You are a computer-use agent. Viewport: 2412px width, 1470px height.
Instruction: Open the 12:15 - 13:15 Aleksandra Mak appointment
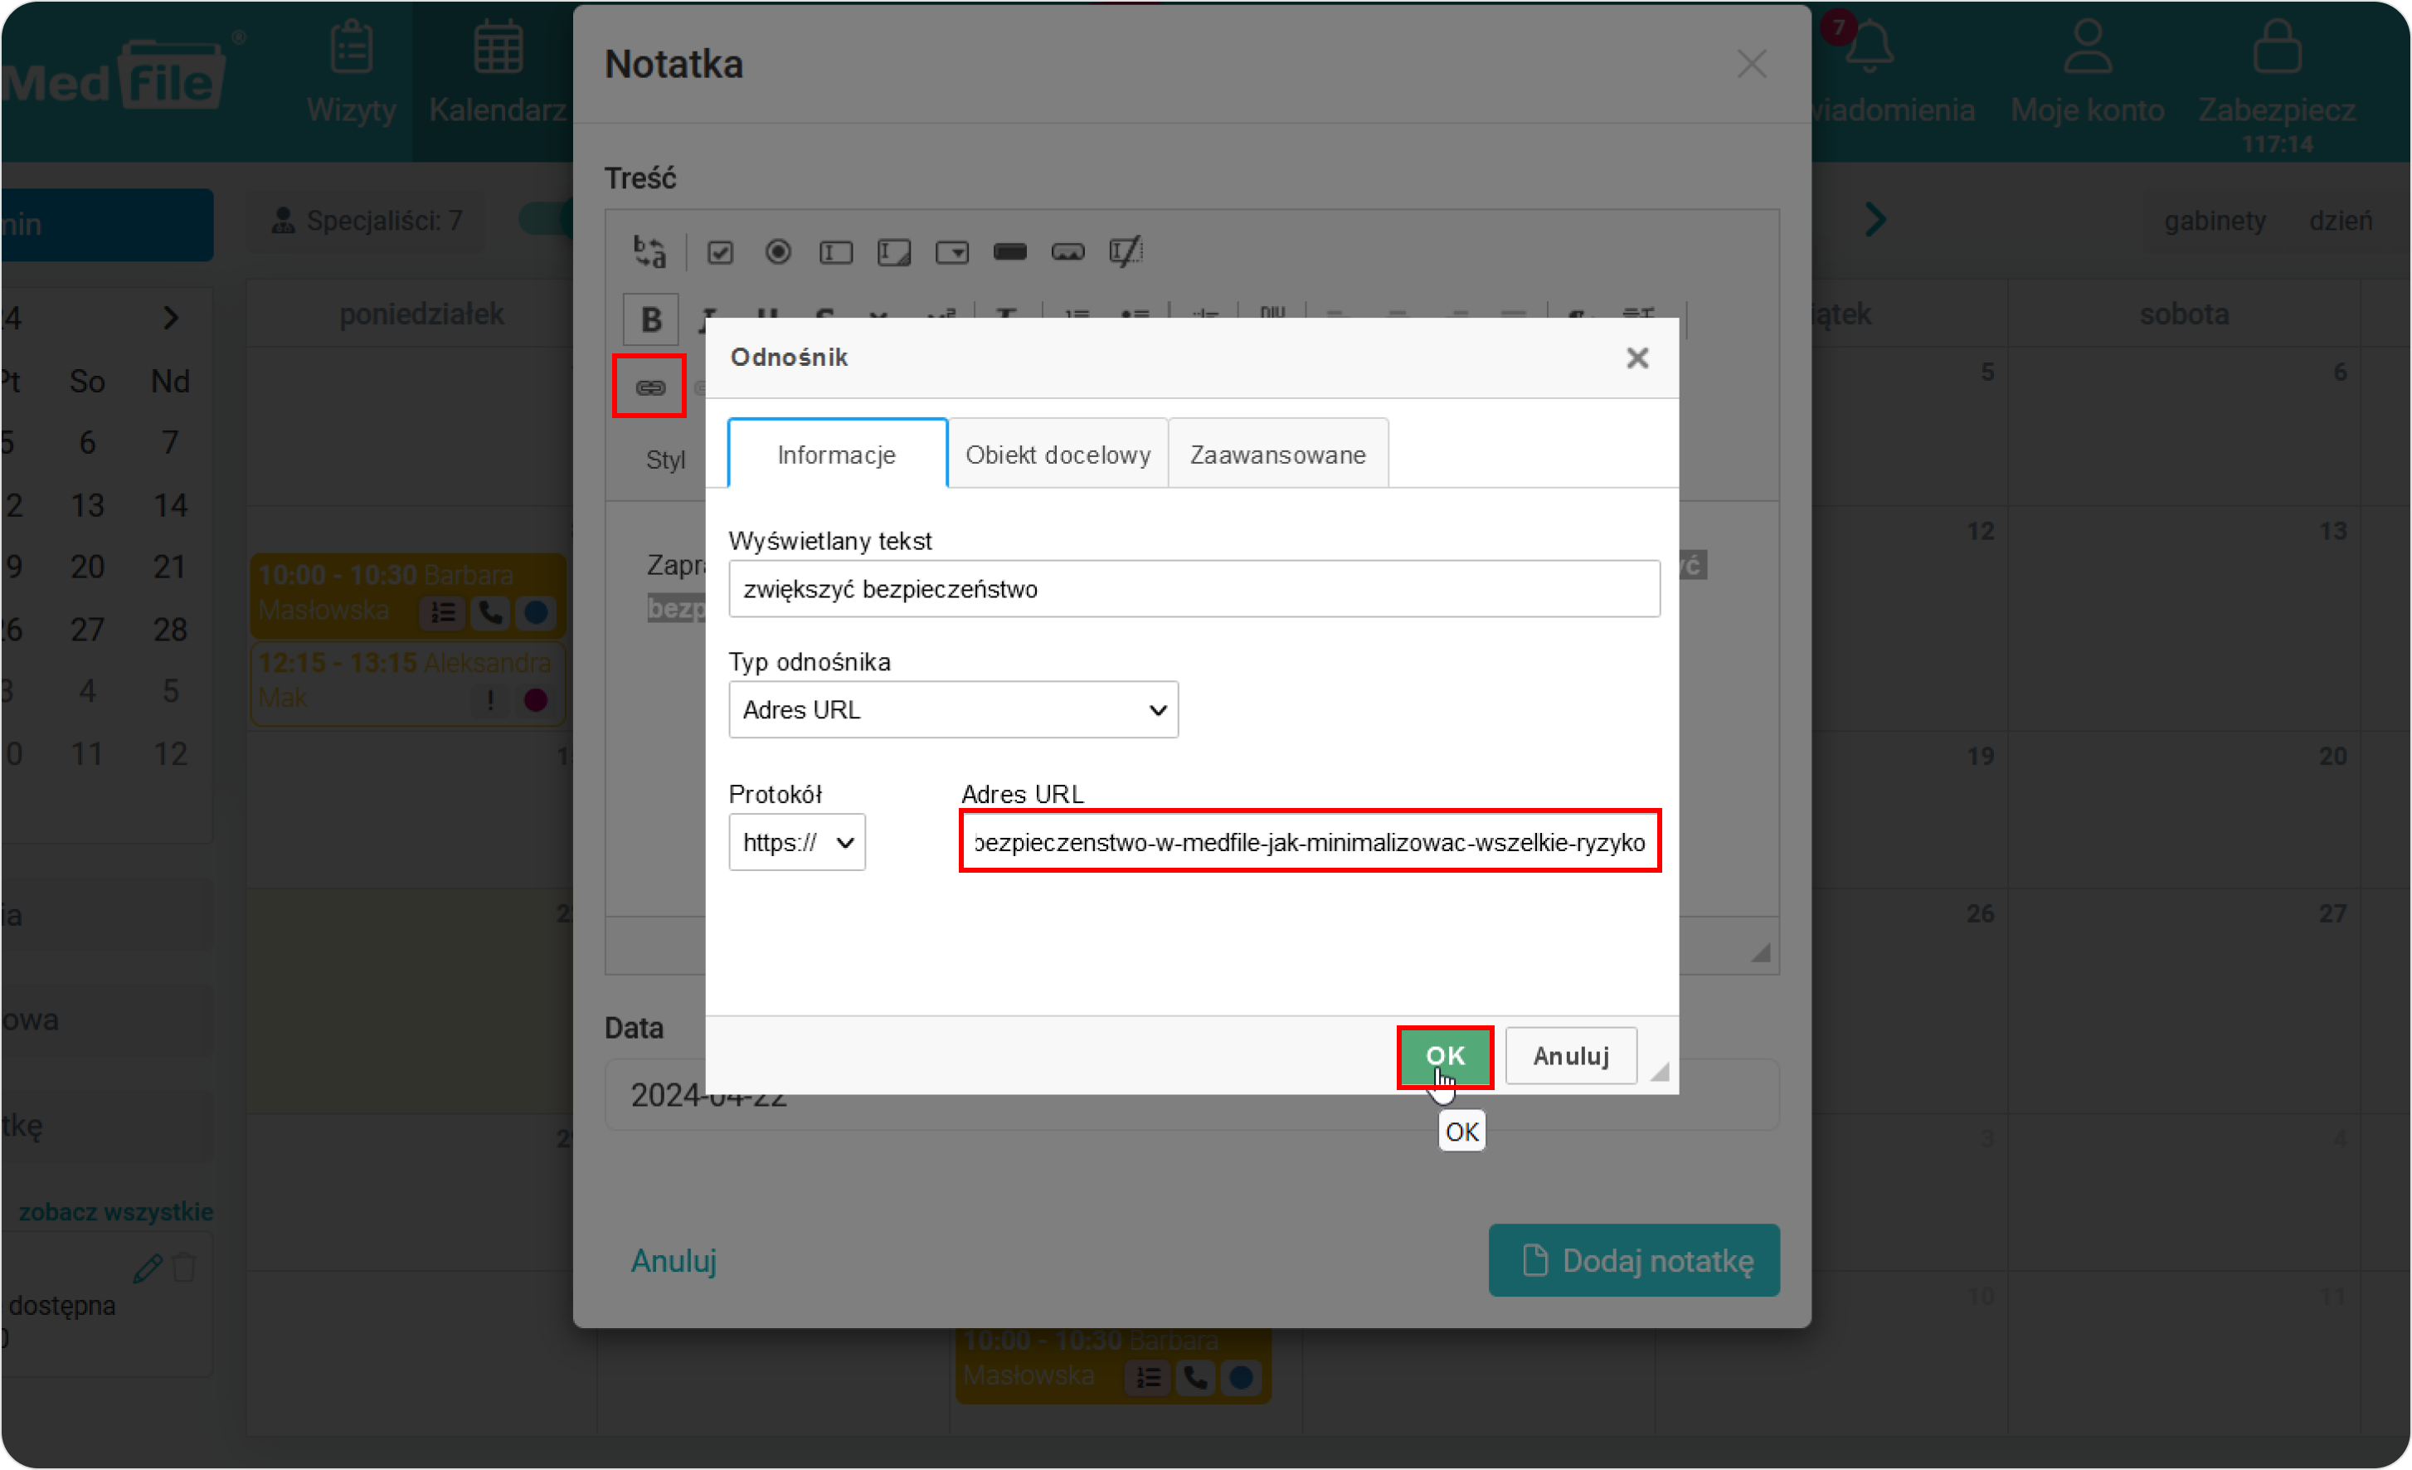tap(407, 682)
